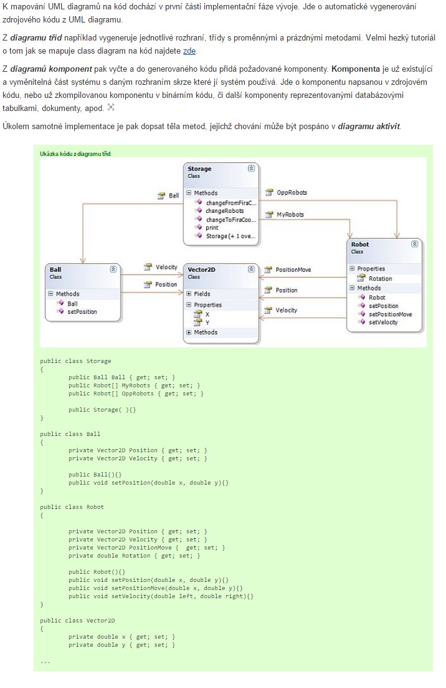Collapse the Properties section in Robot class

click(352, 269)
